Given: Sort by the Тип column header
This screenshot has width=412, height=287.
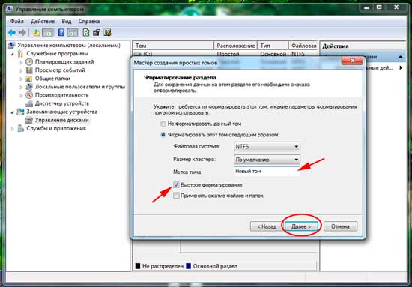Looking at the screenshot, I should point(273,46).
